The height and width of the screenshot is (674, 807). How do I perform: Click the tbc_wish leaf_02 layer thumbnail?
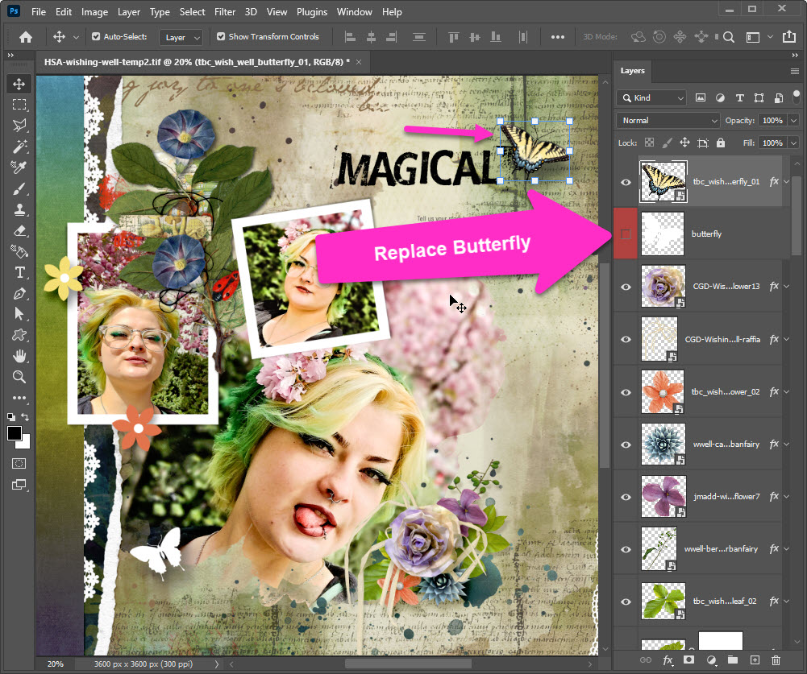coord(662,602)
